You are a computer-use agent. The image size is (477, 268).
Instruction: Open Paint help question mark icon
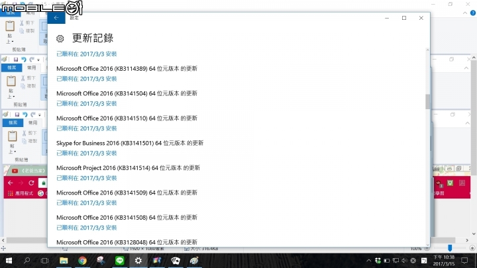(473, 13)
